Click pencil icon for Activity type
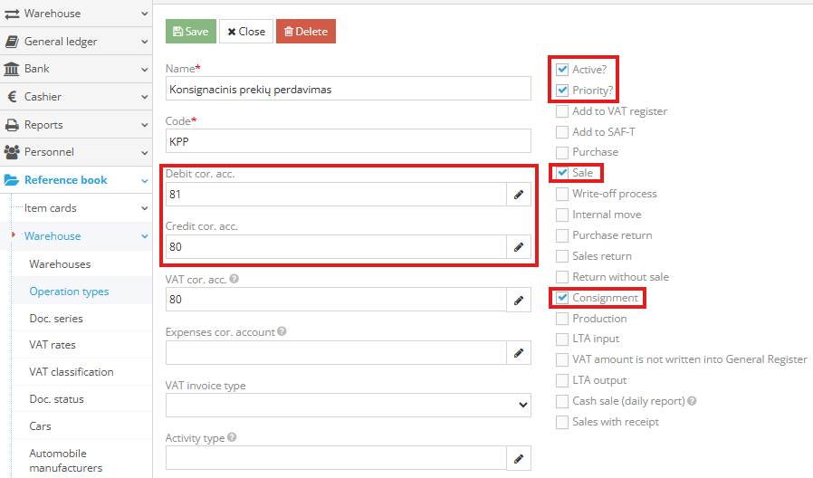The image size is (813, 478). click(x=519, y=459)
